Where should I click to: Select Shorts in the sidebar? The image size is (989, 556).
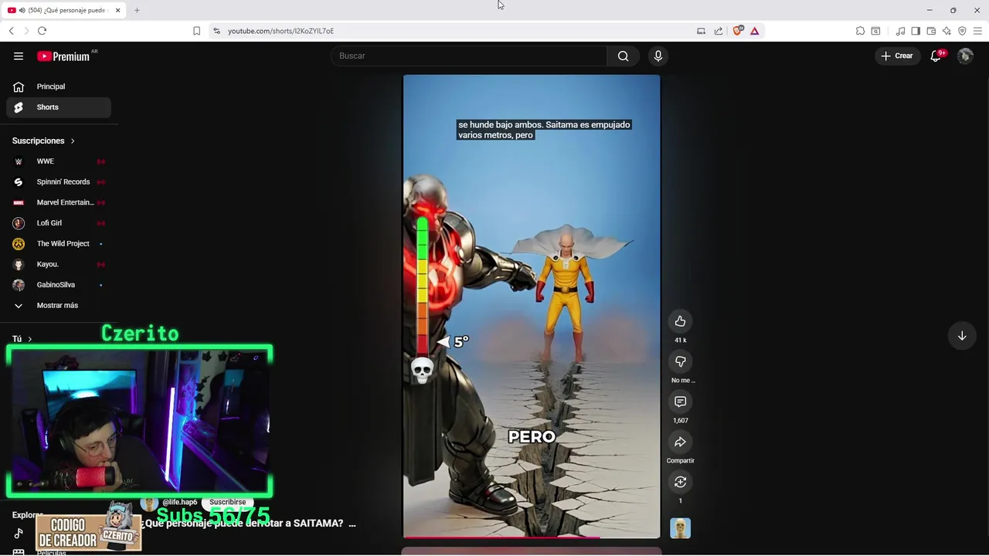(x=59, y=107)
